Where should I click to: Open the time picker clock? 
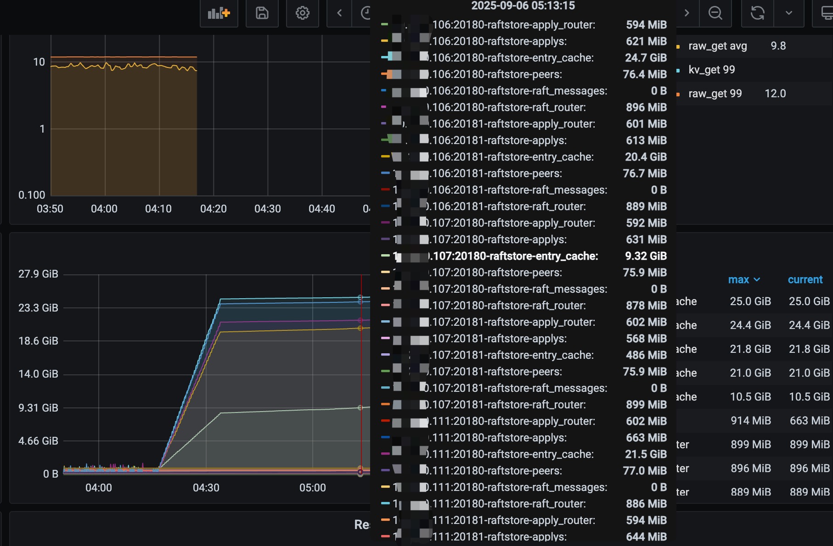tap(365, 13)
